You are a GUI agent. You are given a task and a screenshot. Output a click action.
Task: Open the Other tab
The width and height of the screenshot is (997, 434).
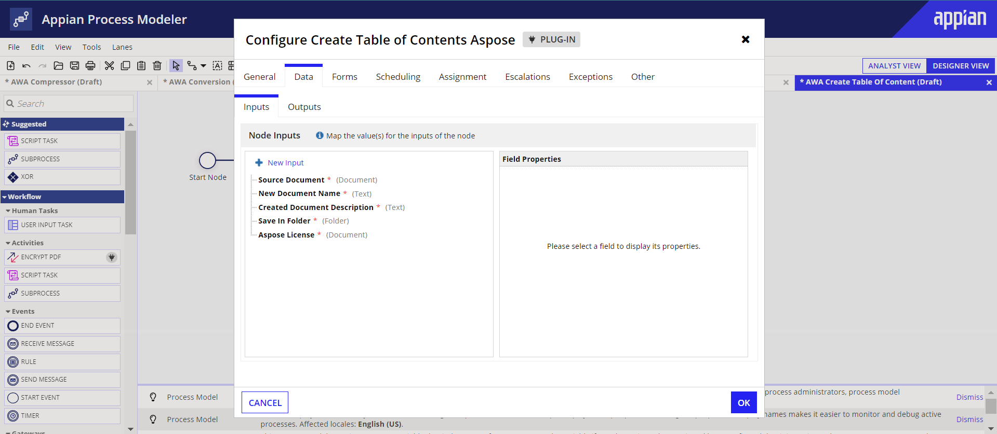(643, 77)
